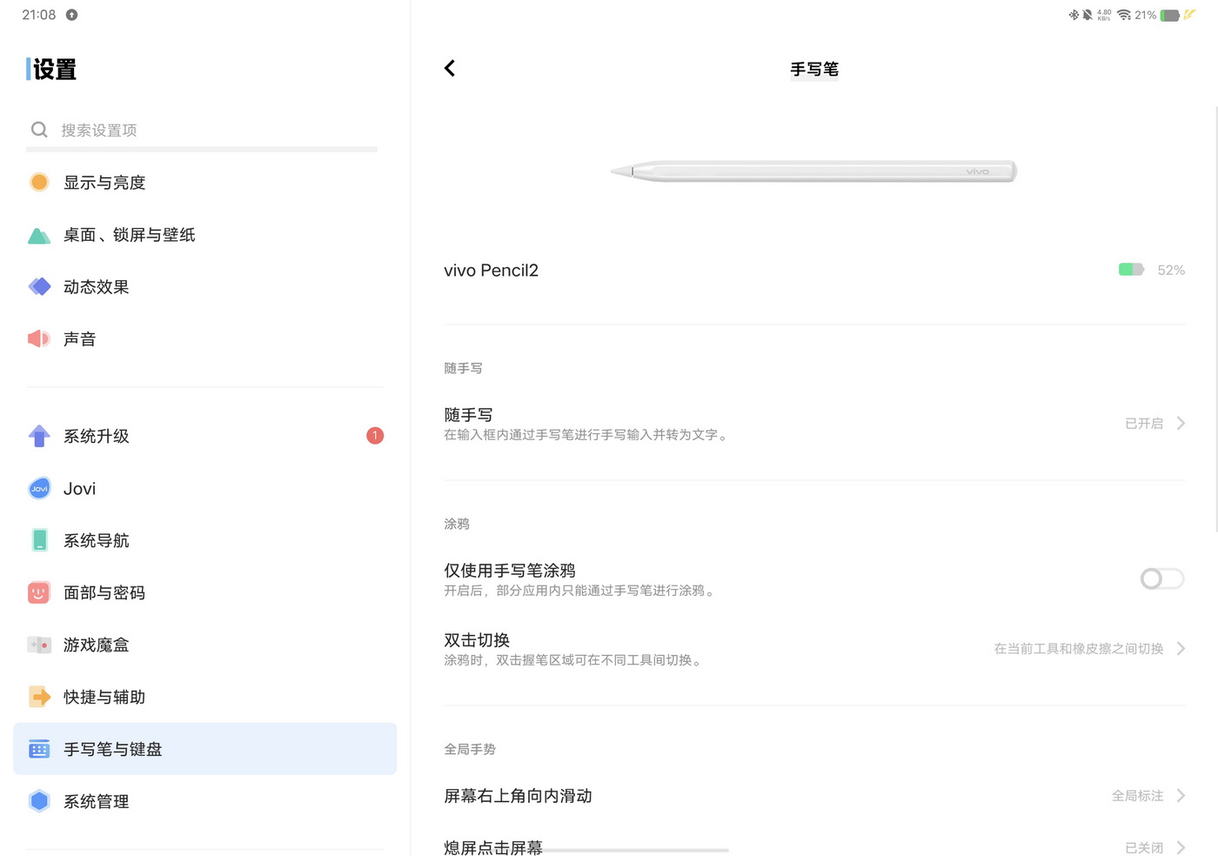Click the orange Display and Brightness icon
The image size is (1218, 856).
[39, 182]
